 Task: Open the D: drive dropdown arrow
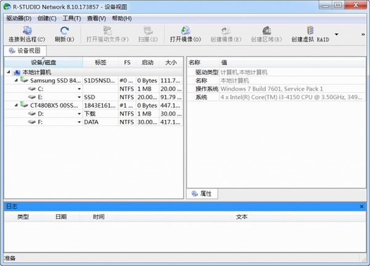(x=80, y=114)
